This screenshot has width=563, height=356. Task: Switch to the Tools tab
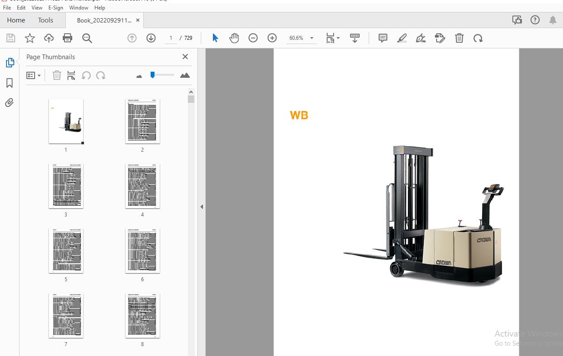pos(45,20)
